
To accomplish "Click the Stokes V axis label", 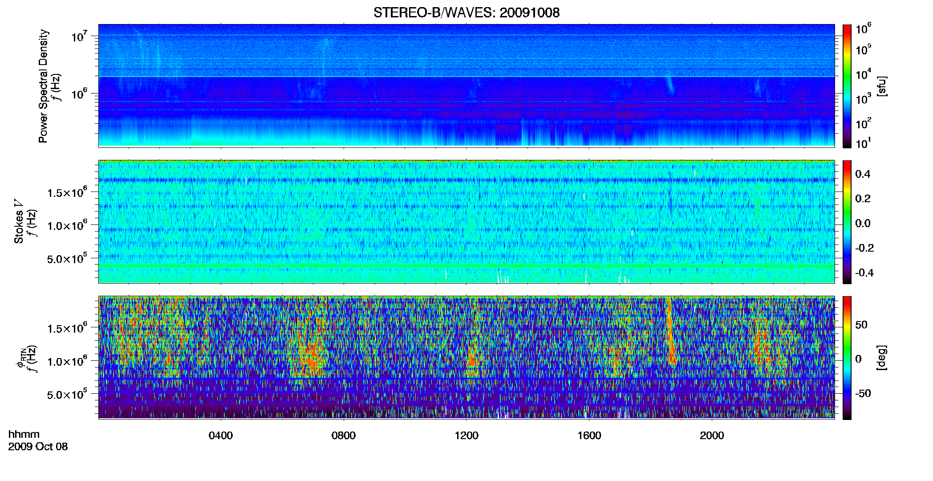I will [19, 222].
